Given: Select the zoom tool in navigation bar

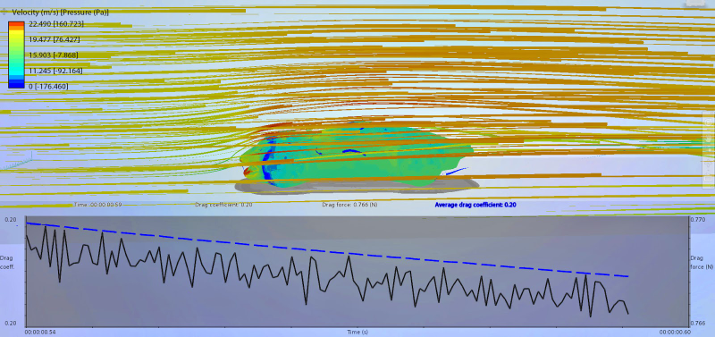Looking at the screenshot, I should tap(708, 150).
